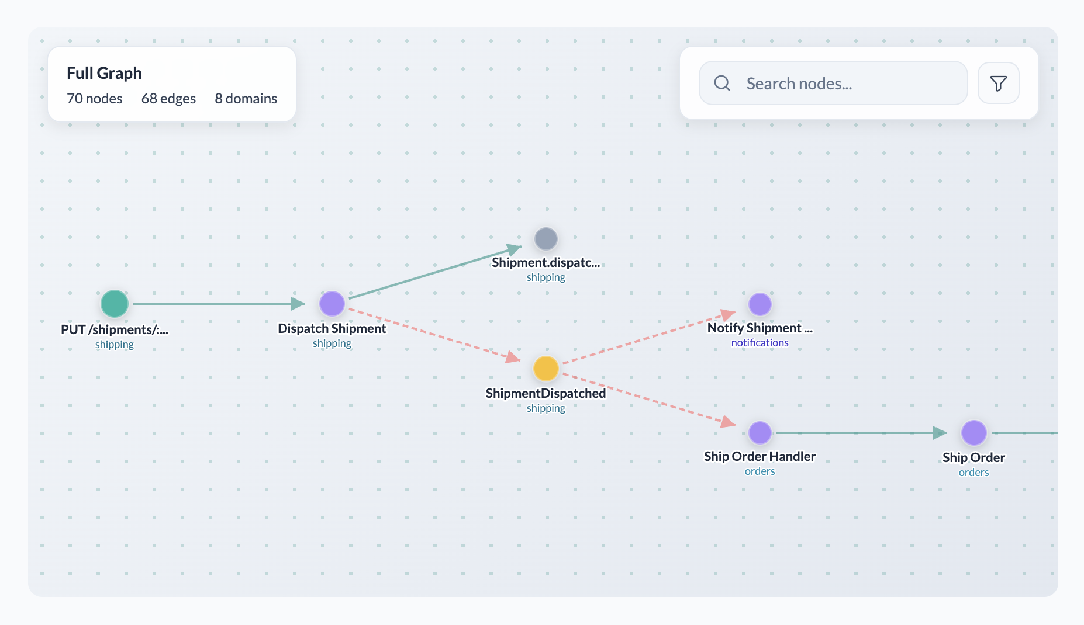This screenshot has height=625, width=1084.
Task: Select the PUT /shipments/: endpoint node
Action: coord(115,304)
